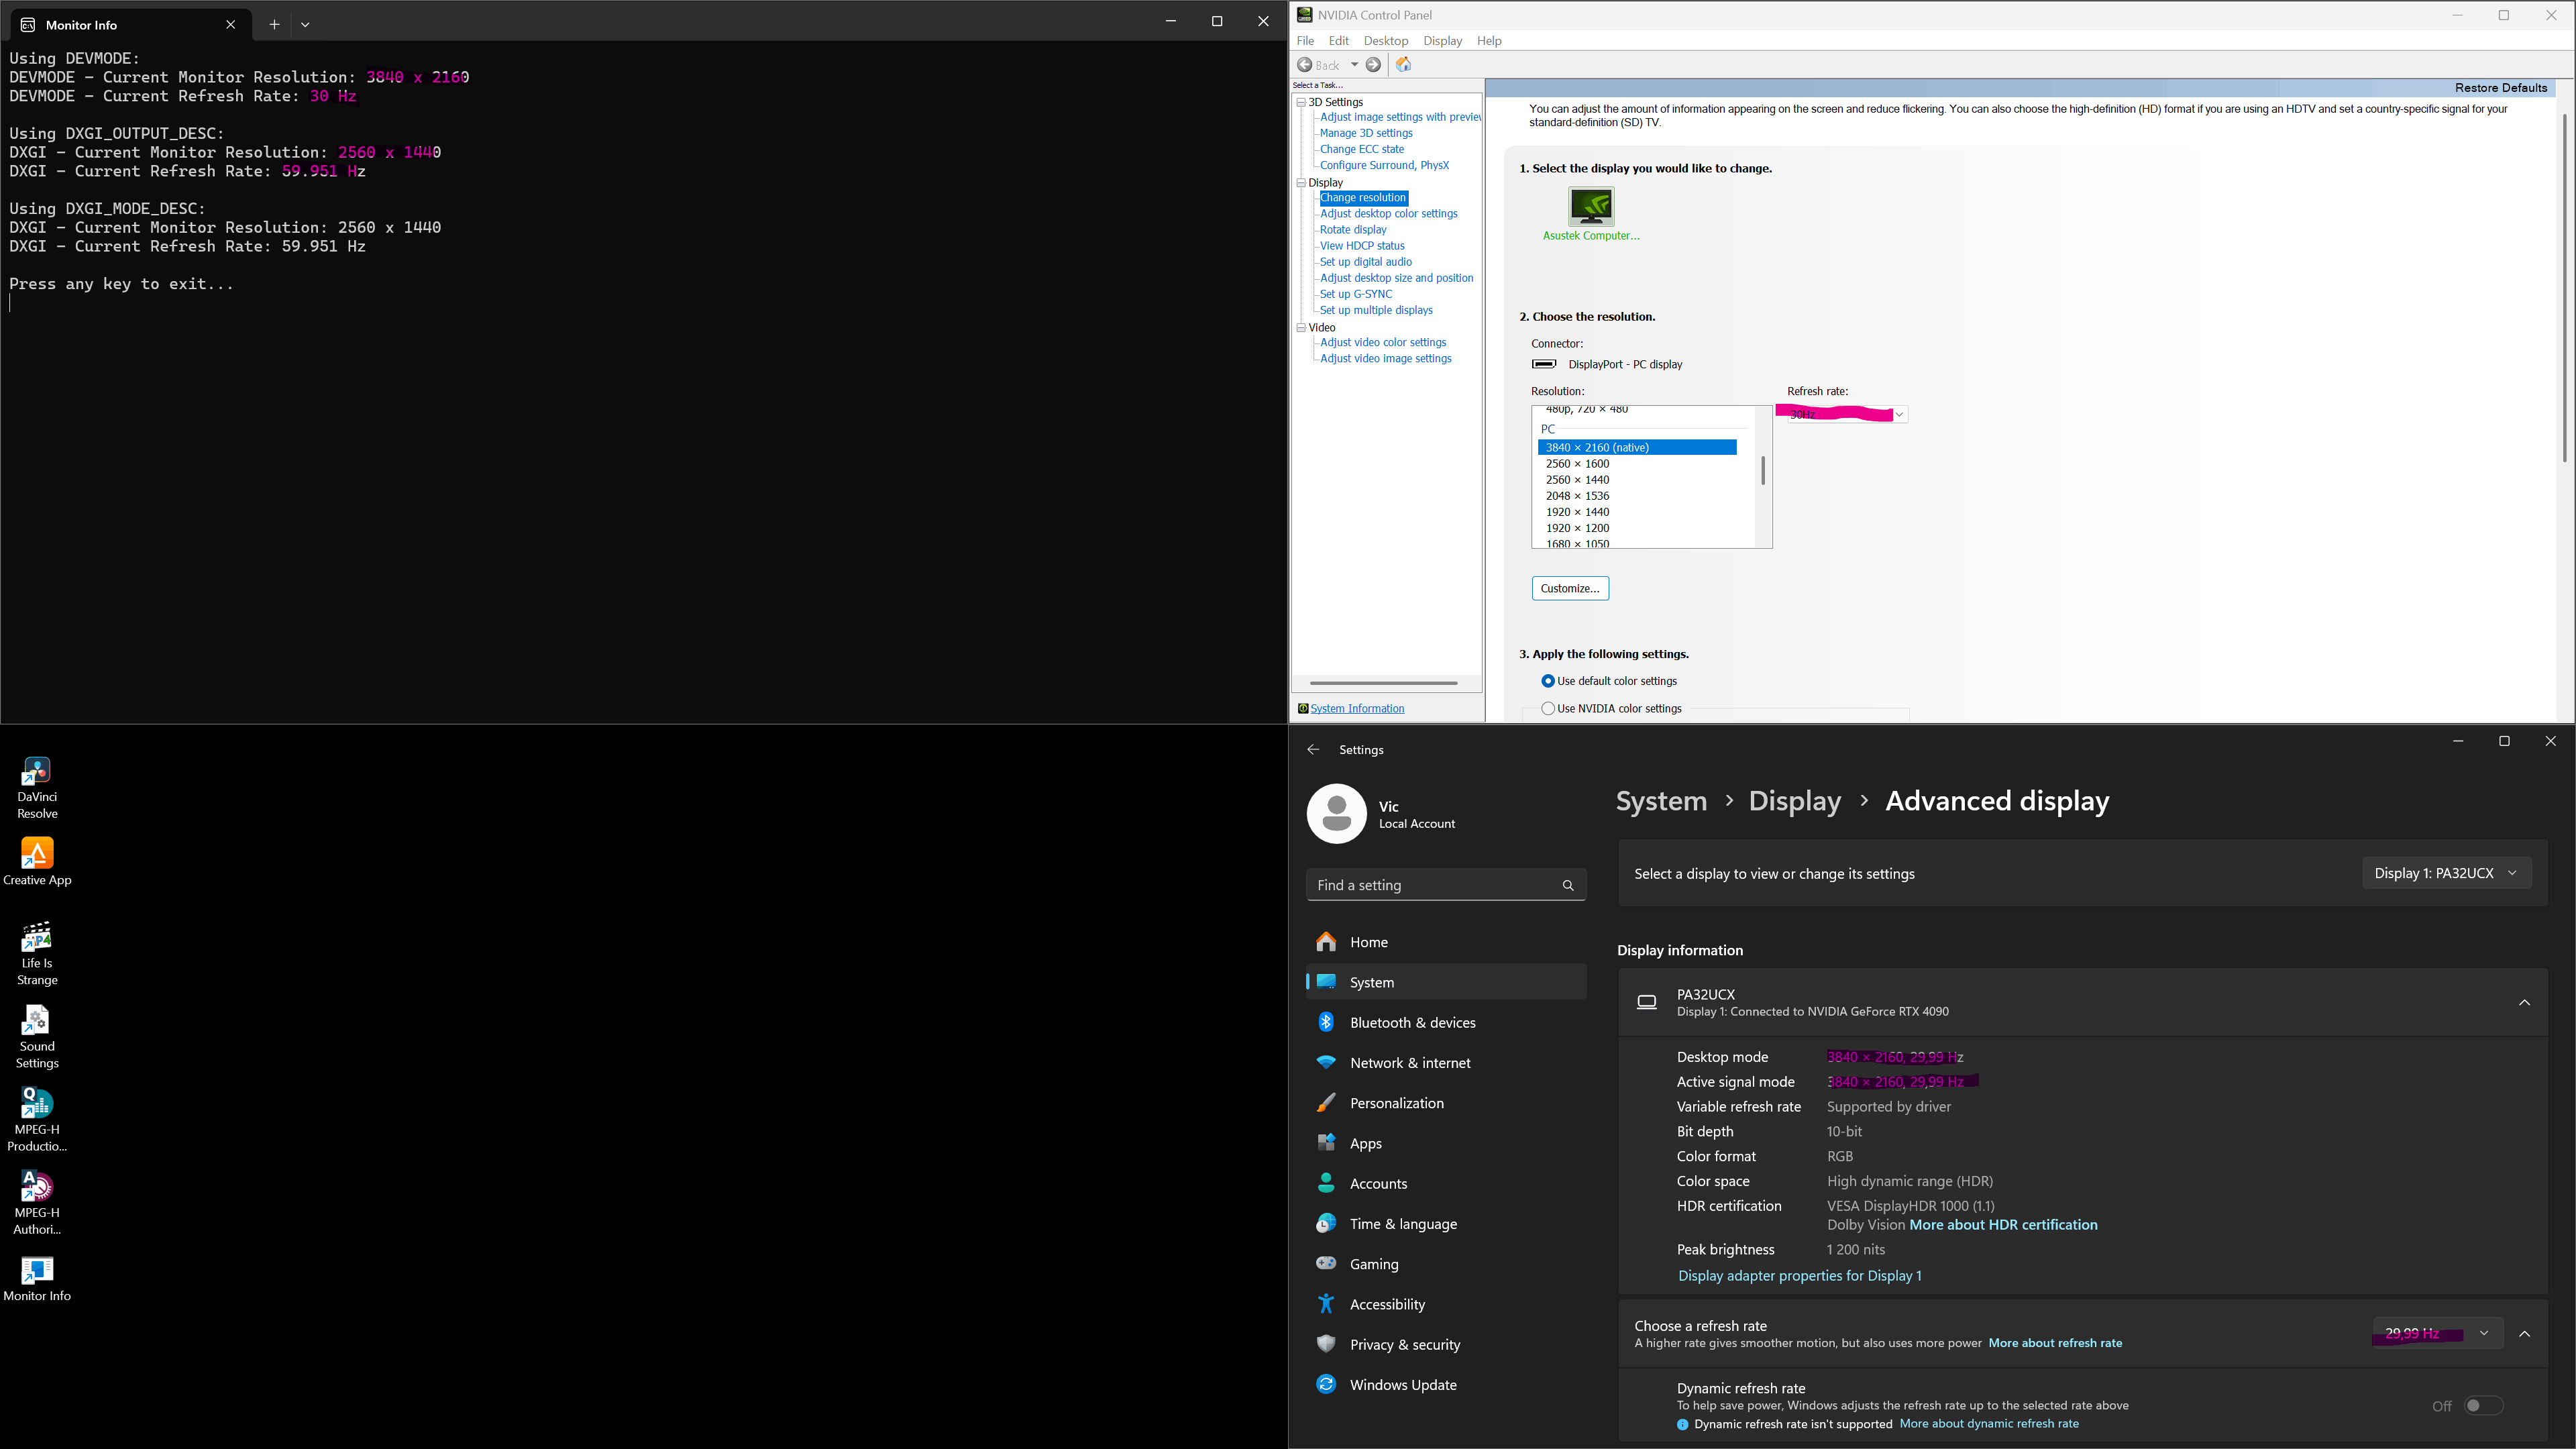Click the forward arrow in NVIDIA toolbar
Screen dimensions: 2576x1449
(x=1374, y=65)
